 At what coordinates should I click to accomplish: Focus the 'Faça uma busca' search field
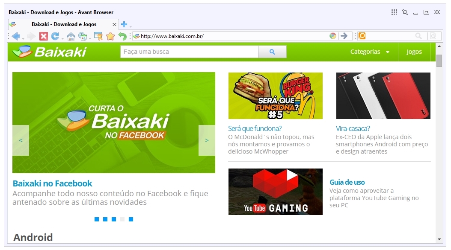(189, 52)
